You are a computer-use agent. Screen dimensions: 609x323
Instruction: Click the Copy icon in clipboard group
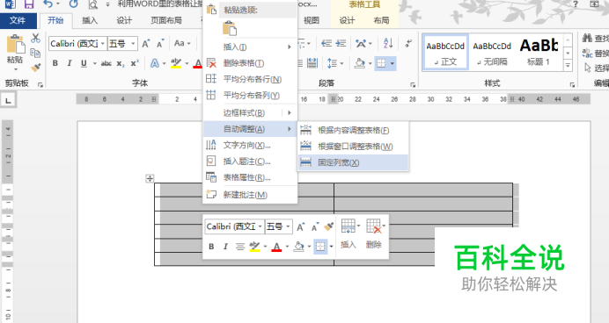35,53
